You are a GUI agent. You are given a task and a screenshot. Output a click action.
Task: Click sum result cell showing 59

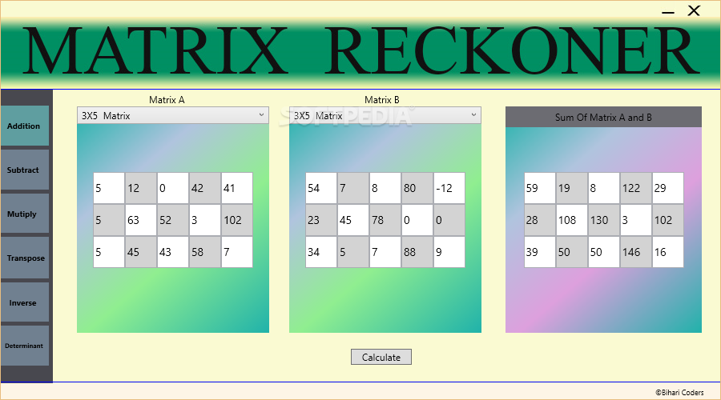540,188
